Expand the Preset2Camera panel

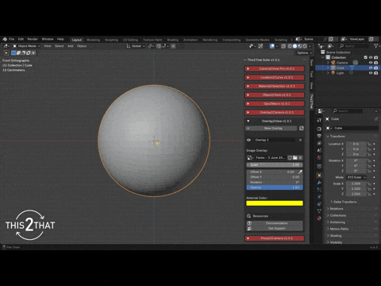(275, 238)
